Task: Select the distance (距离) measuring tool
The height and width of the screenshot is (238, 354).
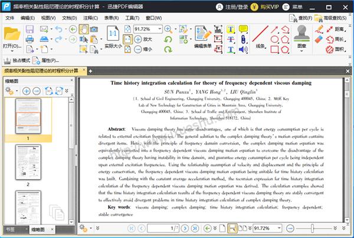Action: tap(333, 29)
